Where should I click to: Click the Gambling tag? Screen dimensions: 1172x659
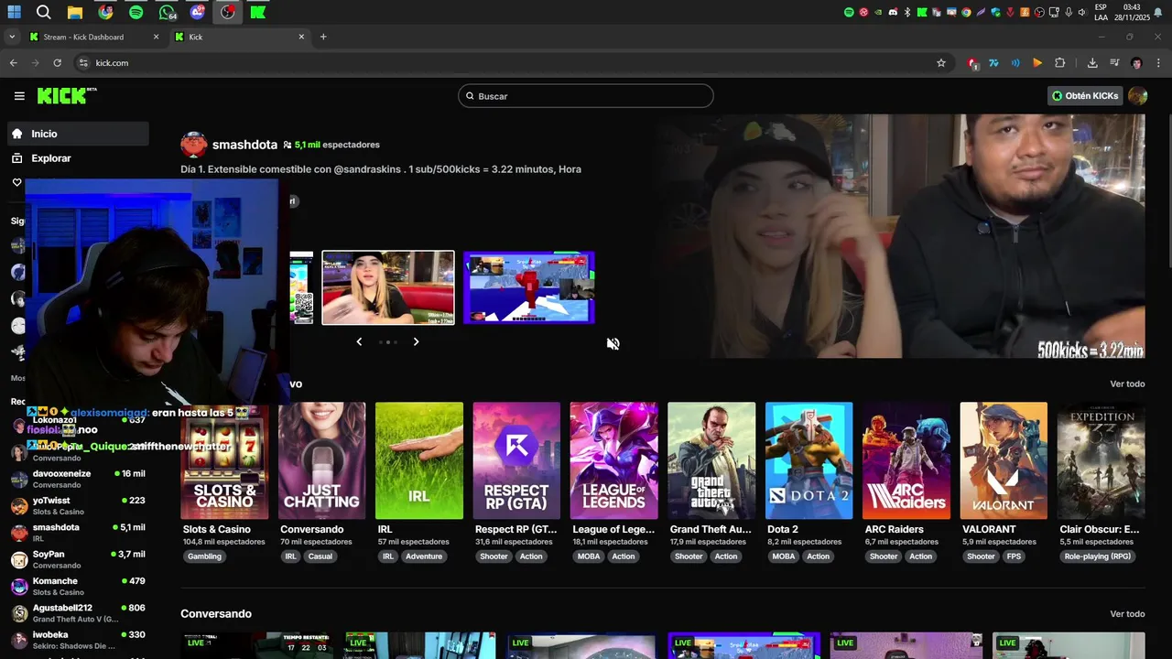pyautogui.click(x=204, y=556)
